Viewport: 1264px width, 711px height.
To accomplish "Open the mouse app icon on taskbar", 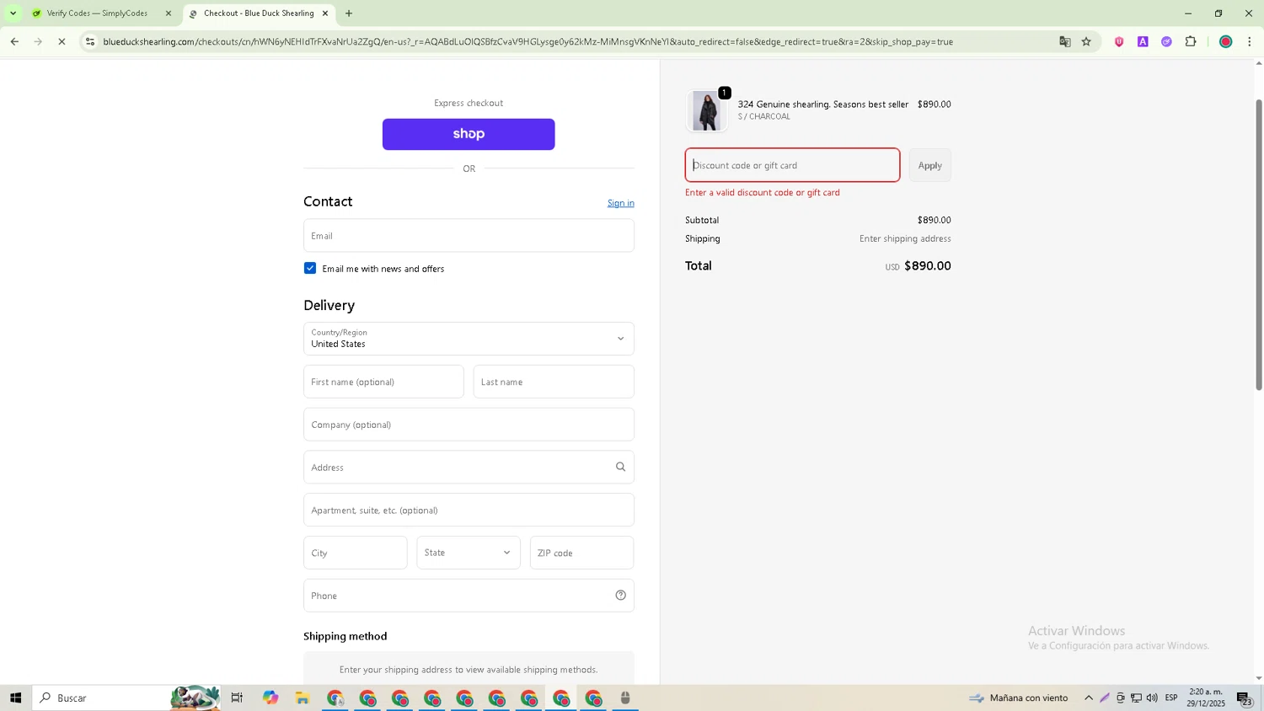I will [x=625, y=698].
